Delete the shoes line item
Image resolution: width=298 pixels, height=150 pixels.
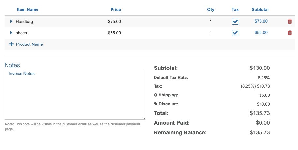pos(290,33)
